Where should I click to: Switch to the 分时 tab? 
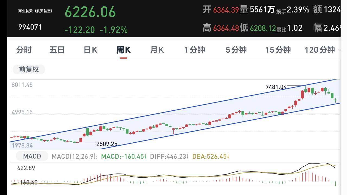coord(24,50)
